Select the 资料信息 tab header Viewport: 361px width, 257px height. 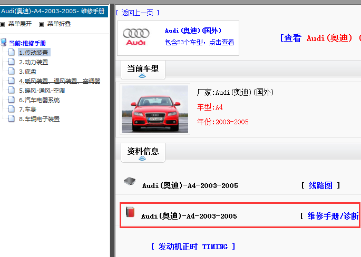point(143,153)
